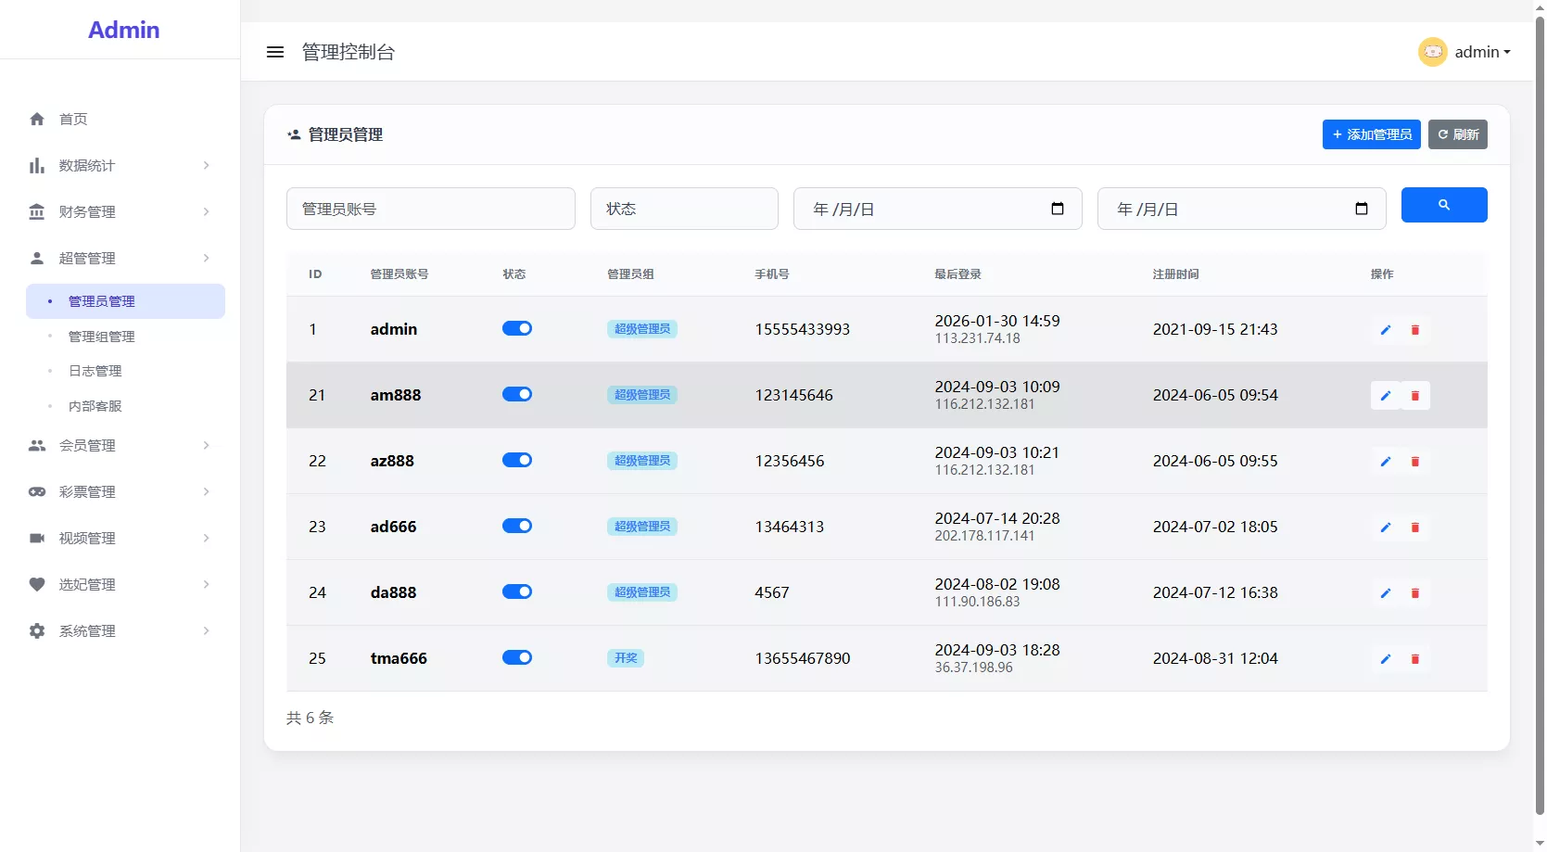1547x852 pixels.
Task: Click the blue search magnifier button
Action: pyautogui.click(x=1443, y=205)
